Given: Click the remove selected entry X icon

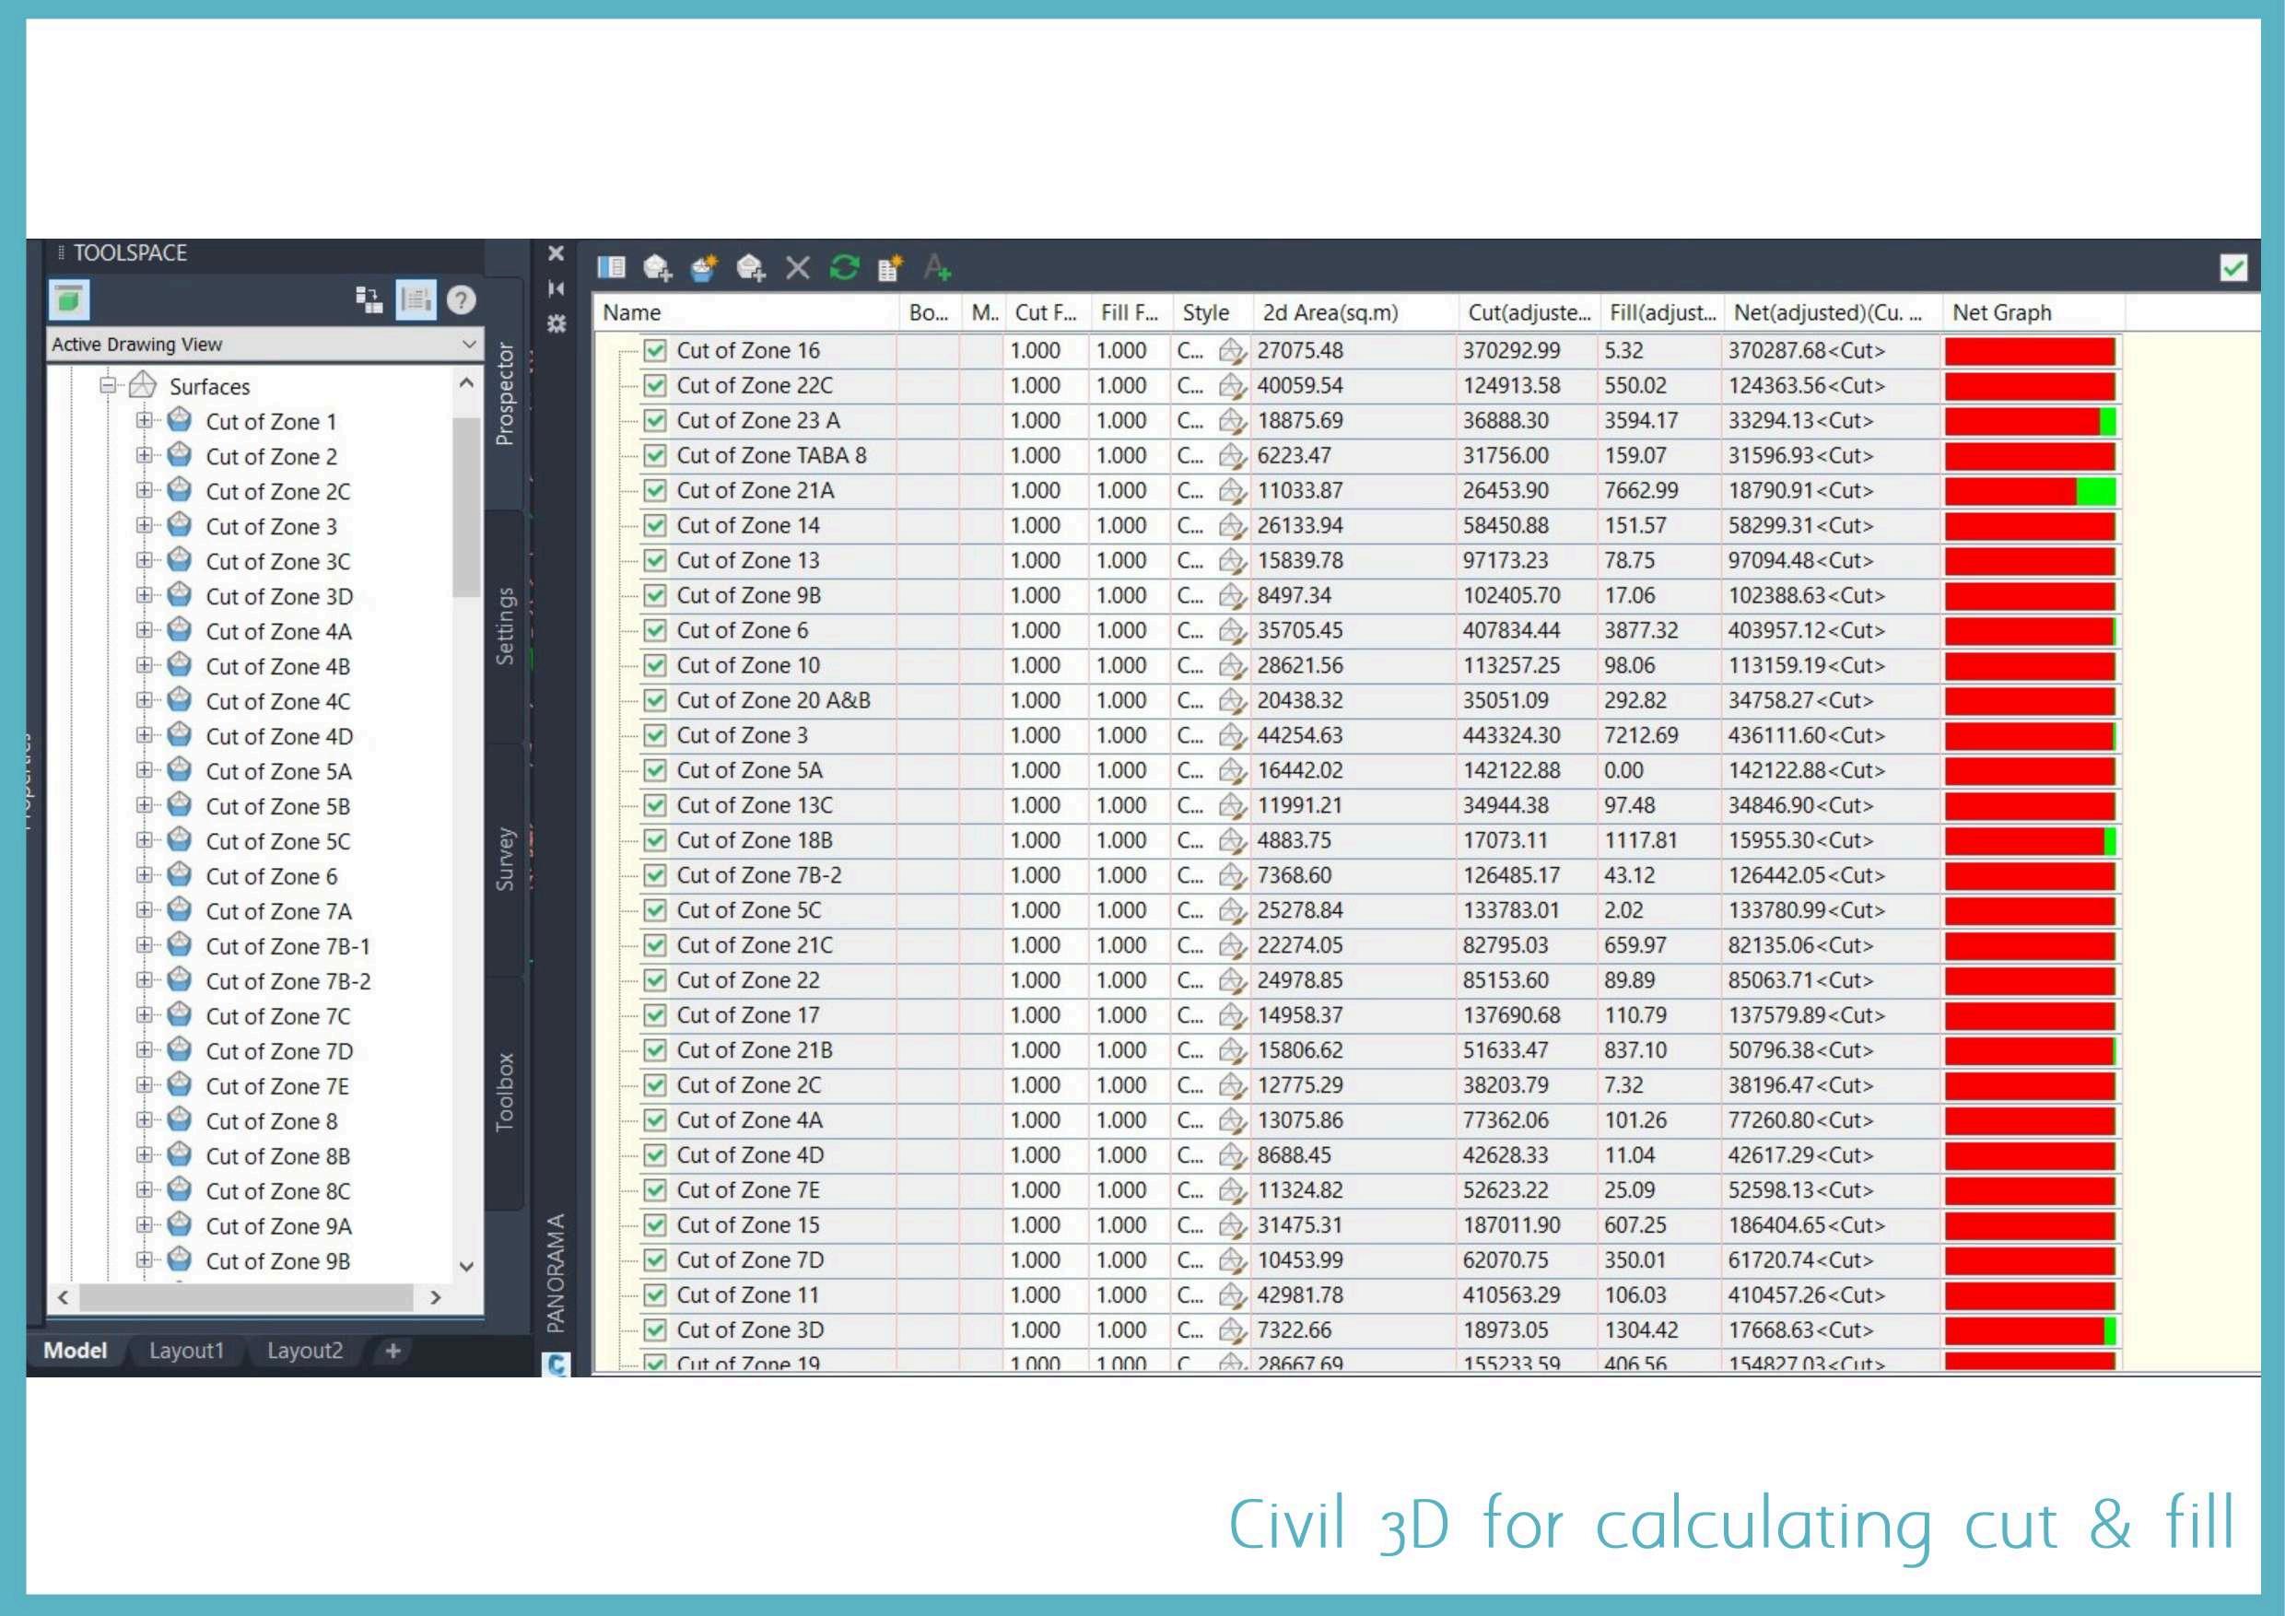Looking at the screenshot, I should pos(797,268).
